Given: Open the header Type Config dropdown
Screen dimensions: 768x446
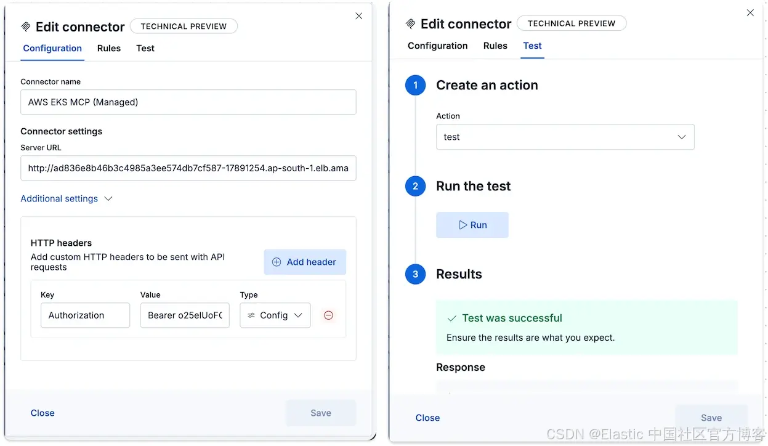Looking at the screenshot, I should click(x=275, y=315).
